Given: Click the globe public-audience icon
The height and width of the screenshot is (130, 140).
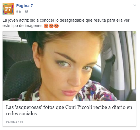Looking at the screenshot, I should (x=26, y=11).
